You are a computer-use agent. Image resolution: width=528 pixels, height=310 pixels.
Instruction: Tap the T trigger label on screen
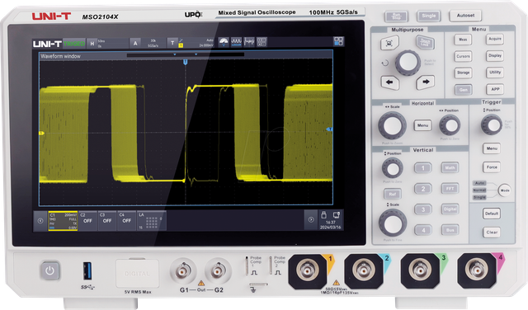[172, 43]
